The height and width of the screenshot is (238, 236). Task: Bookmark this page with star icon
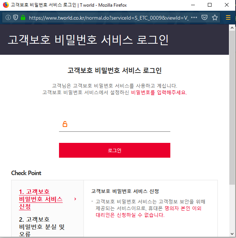pos(214,17)
